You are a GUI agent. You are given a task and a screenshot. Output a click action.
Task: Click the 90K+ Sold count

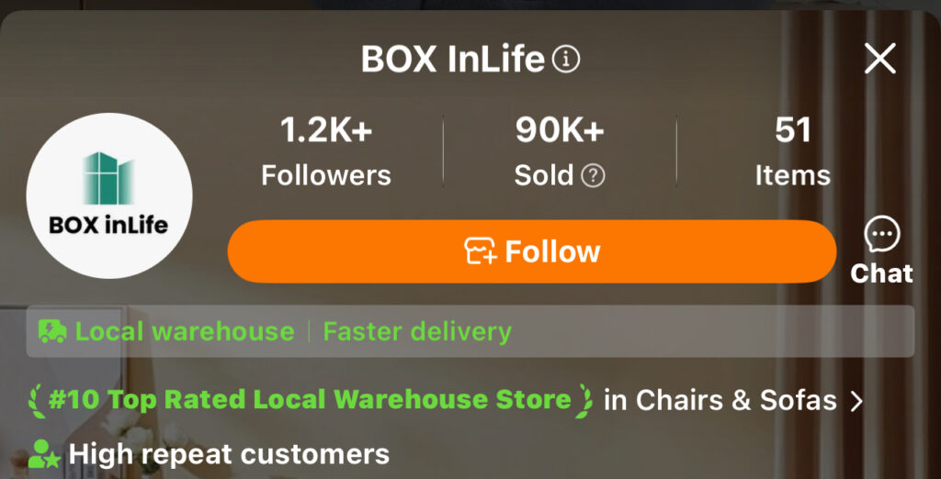tap(560, 131)
